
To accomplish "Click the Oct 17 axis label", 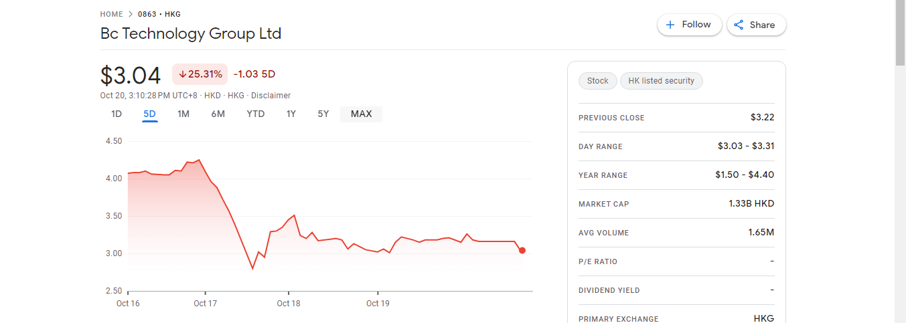I will pos(206,304).
